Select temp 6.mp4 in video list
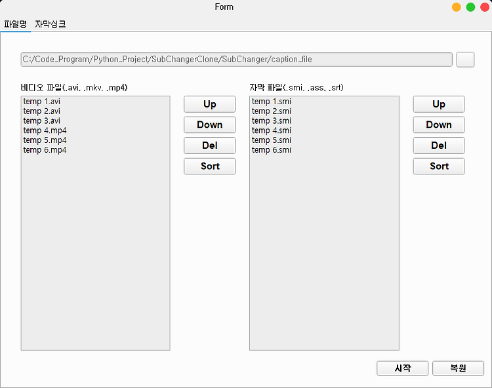Image resolution: width=492 pixels, height=388 pixels. pyautogui.click(x=95, y=150)
